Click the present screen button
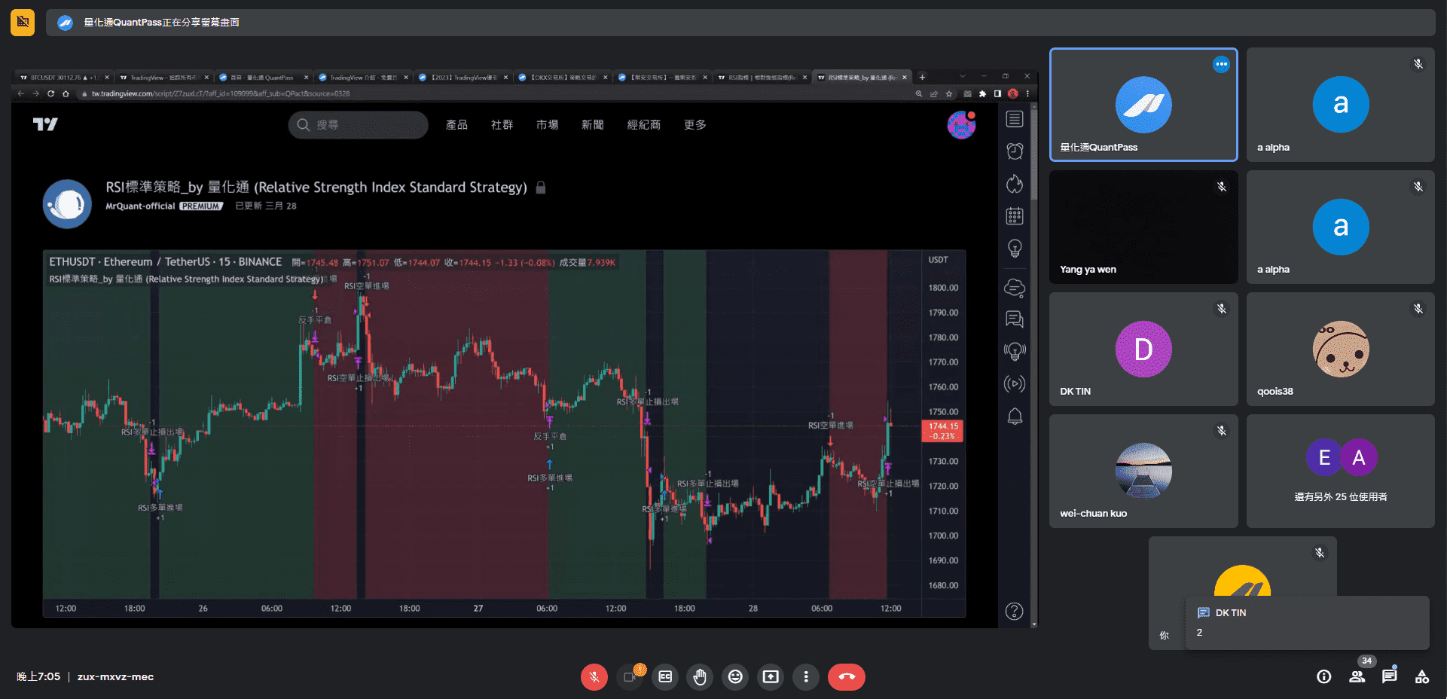The image size is (1447, 699). pyautogui.click(x=771, y=676)
